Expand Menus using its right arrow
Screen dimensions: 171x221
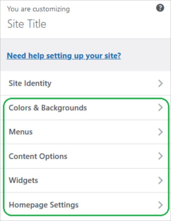point(160,132)
